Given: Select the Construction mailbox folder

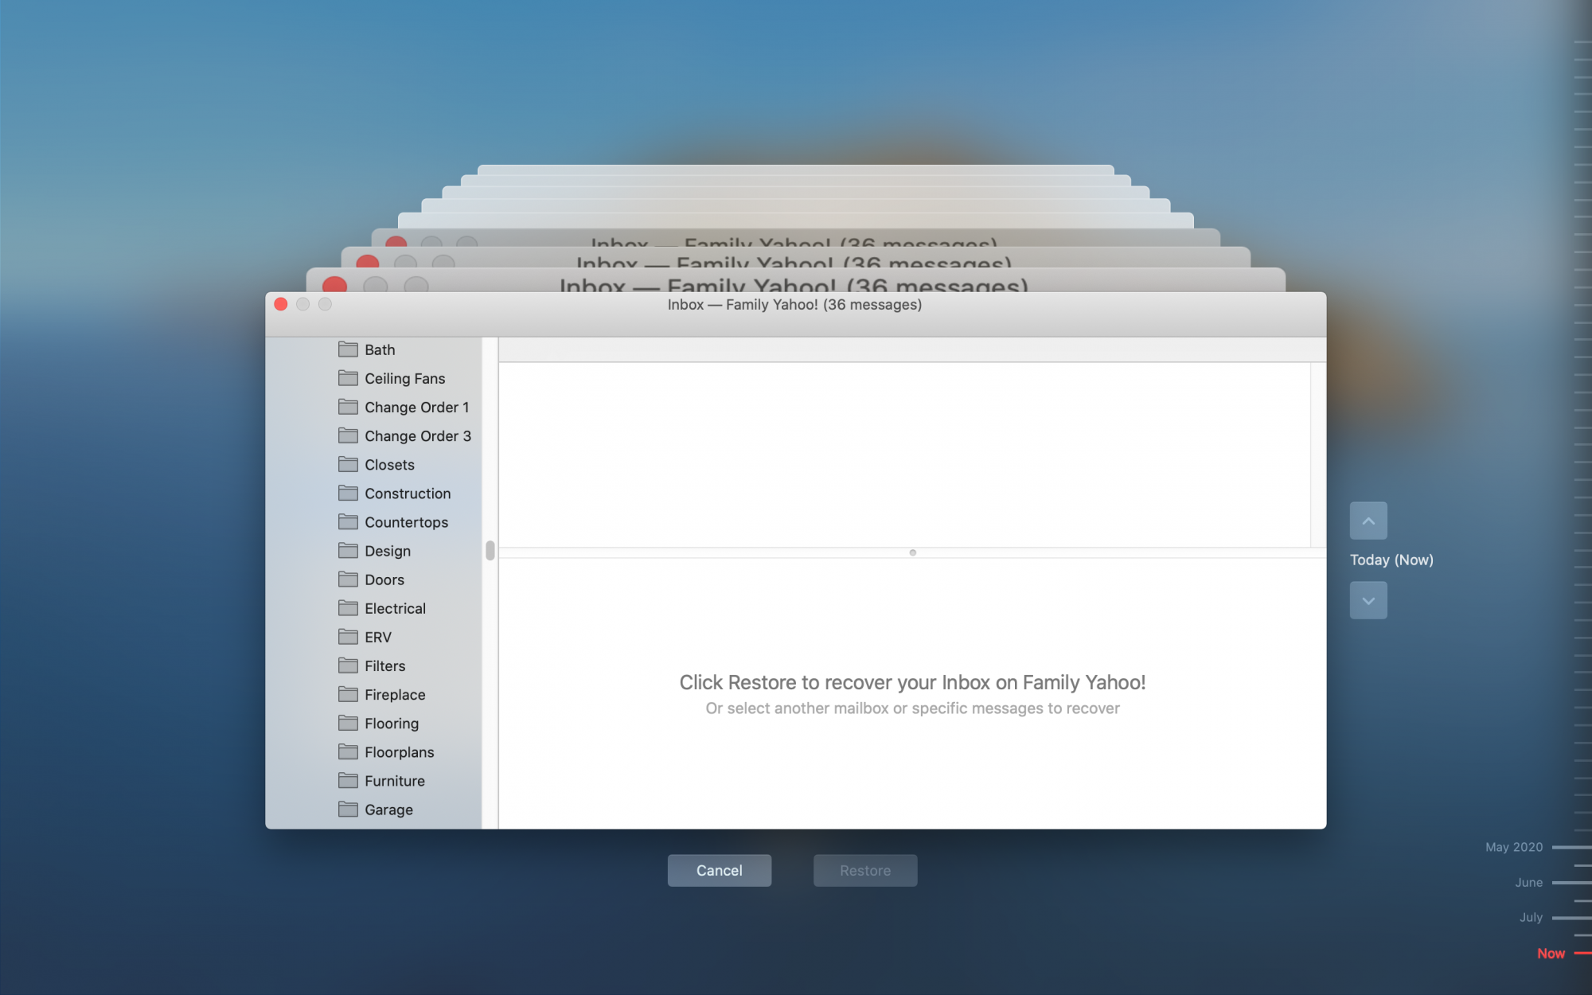Looking at the screenshot, I should coord(407,493).
